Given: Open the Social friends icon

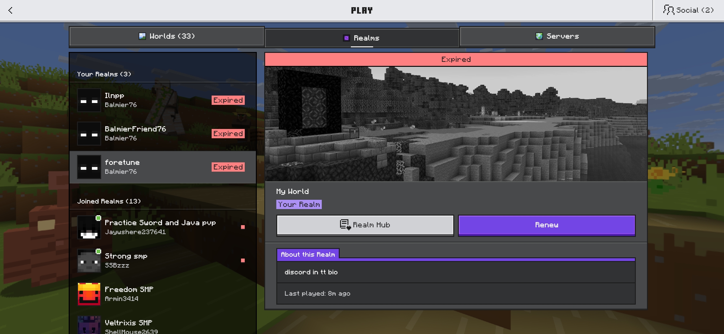Looking at the screenshot, I should tap(668, 10).
